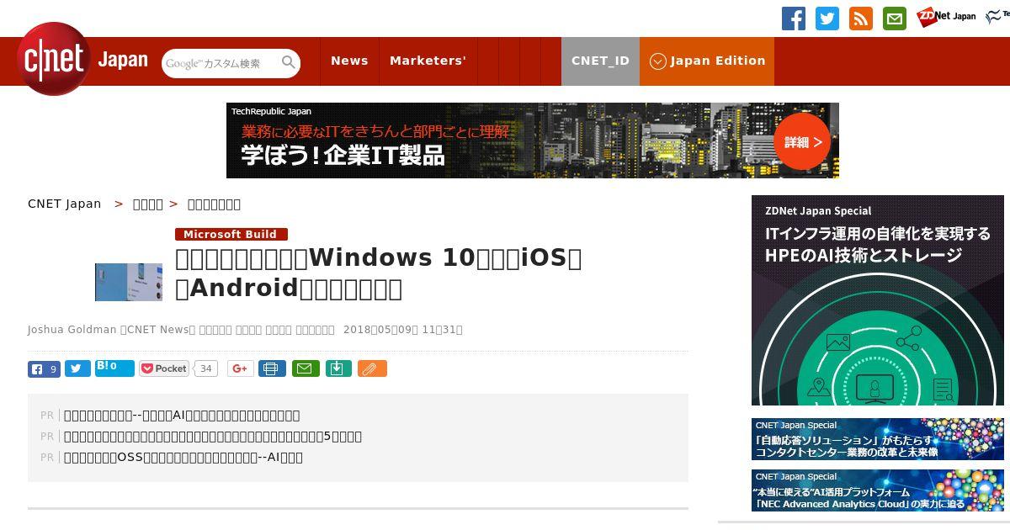Email the article via green envelope icon
The width and height of the screenshot is (1010, 530).
coord(306,368)
